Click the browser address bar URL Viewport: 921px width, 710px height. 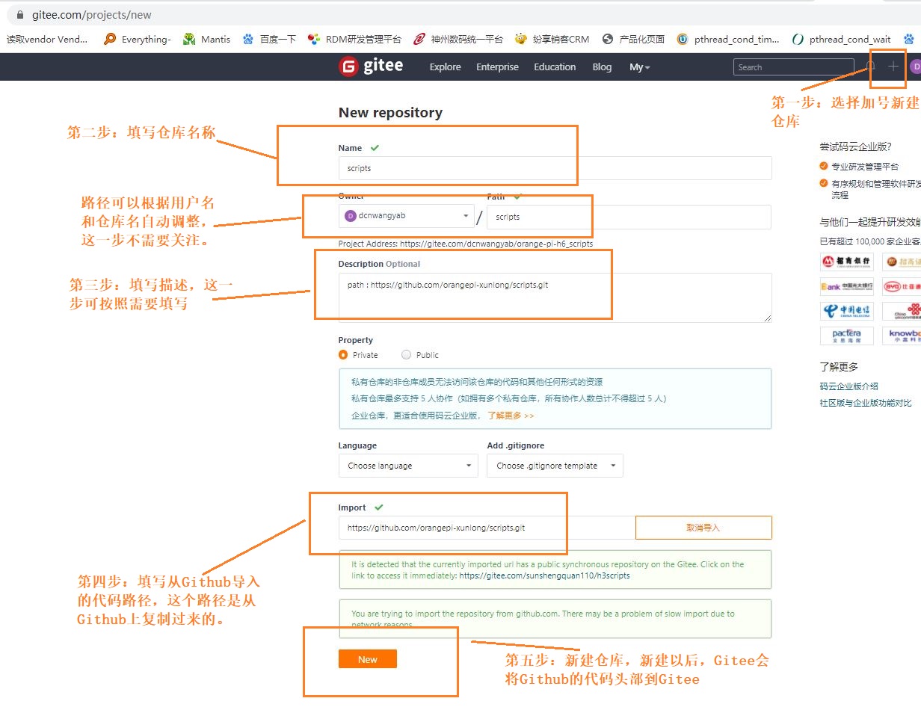tap(90, 15)
